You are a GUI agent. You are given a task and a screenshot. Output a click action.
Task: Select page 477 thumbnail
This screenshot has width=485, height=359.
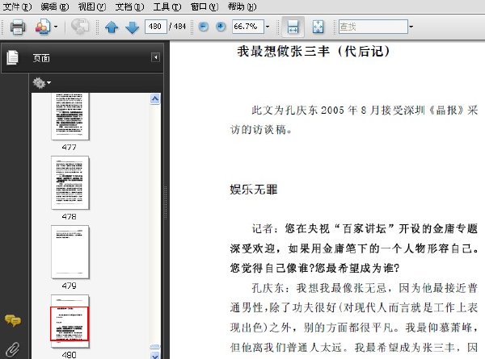pyautogui.click(x=70, y=116)
